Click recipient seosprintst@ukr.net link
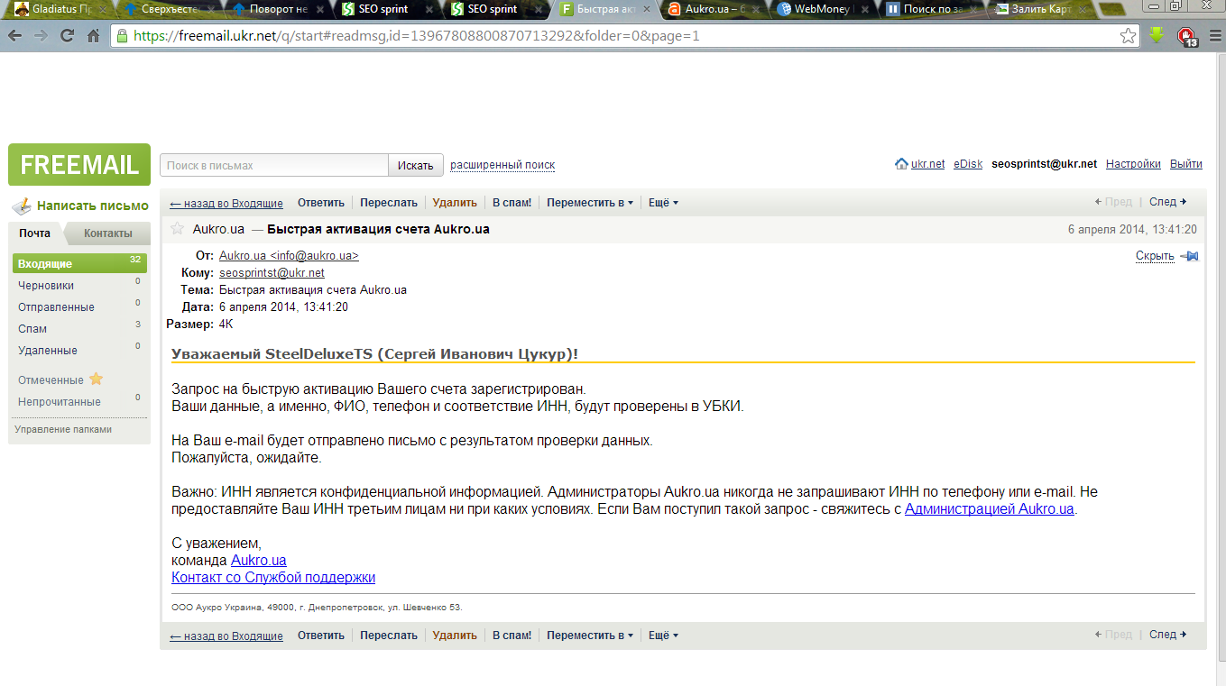Screen dimensions: 1226x686 [x=272, y=273]
